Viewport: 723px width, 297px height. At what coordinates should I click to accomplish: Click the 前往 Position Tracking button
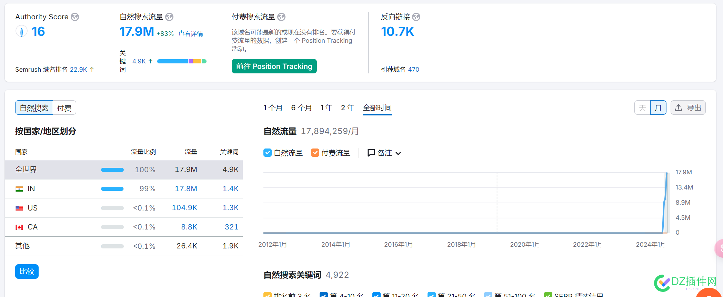[x=274, y=66]
